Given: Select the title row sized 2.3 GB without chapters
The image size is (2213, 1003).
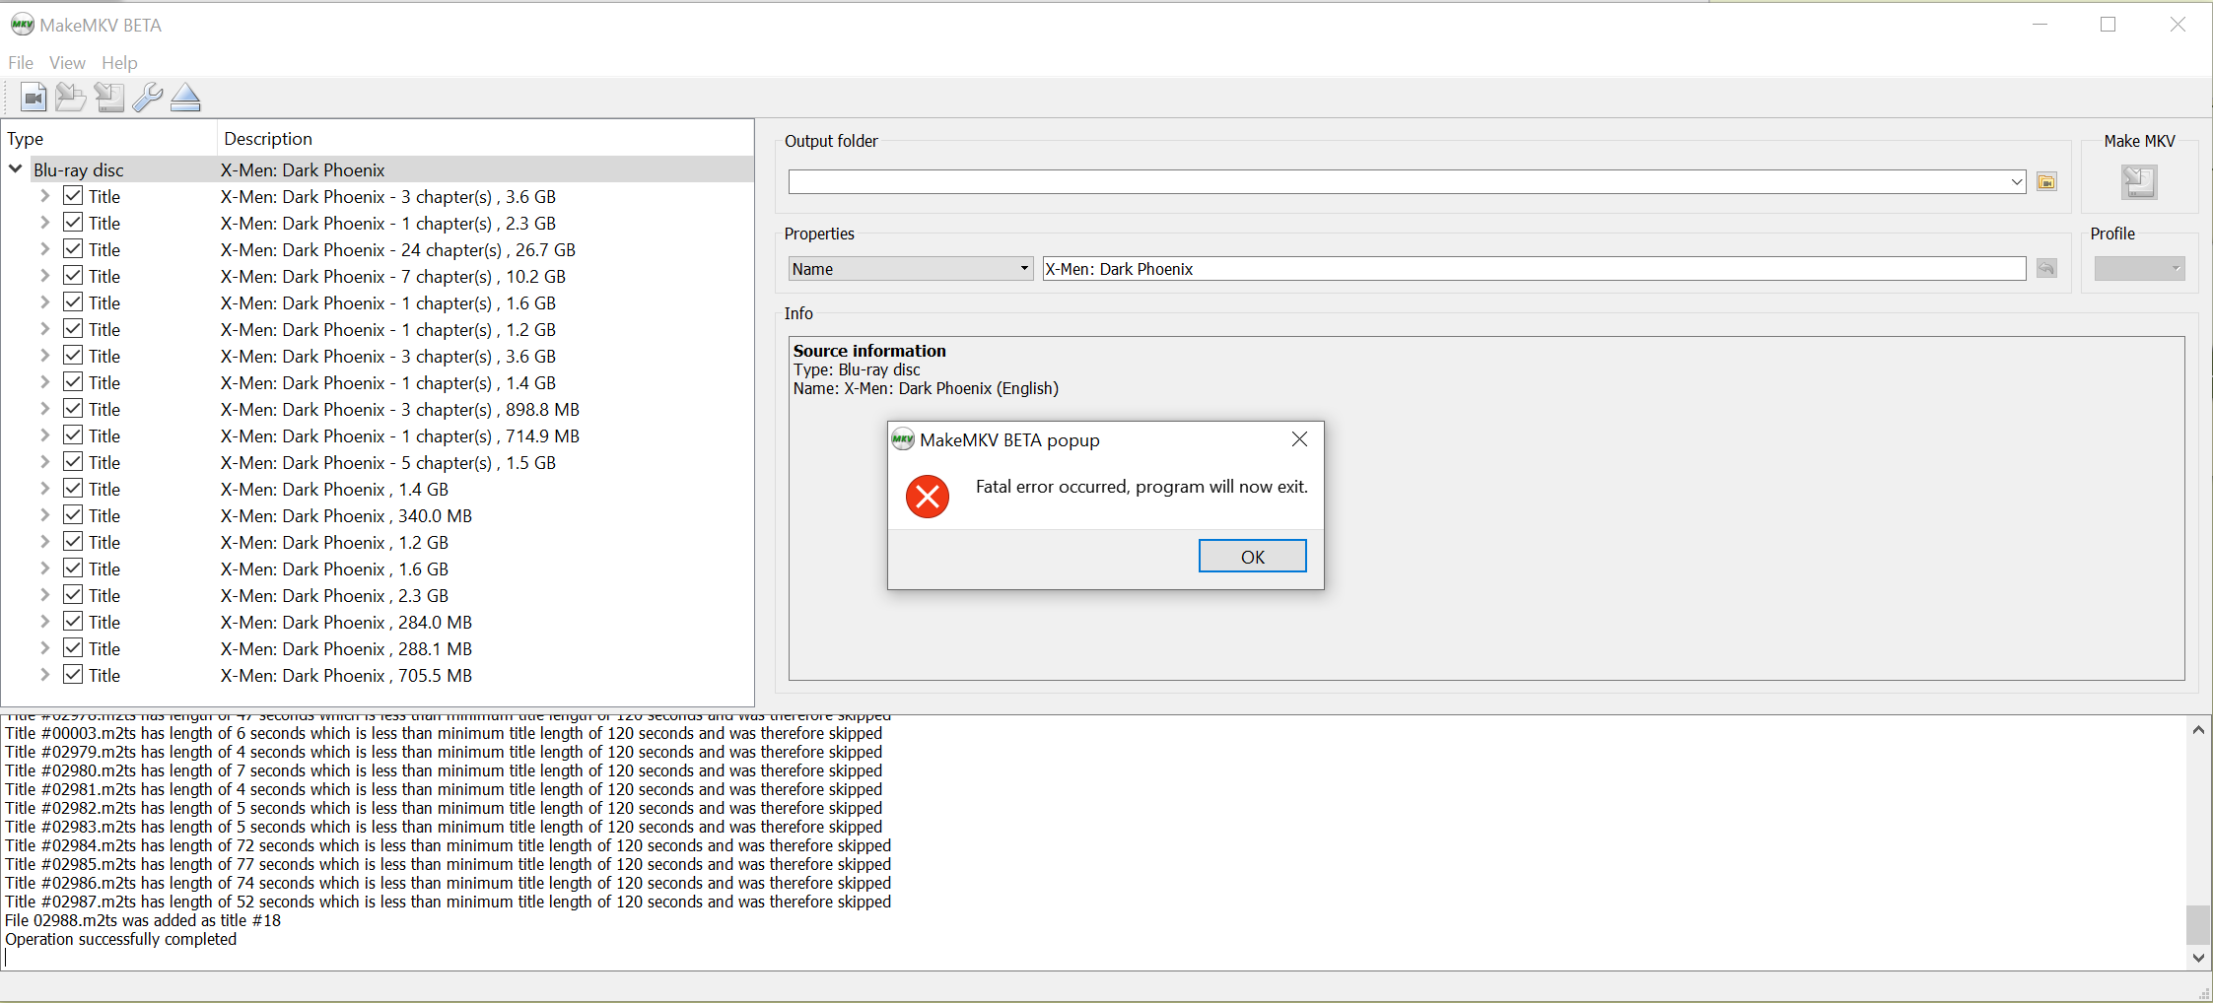Looking at the screenshot, I should coord(378,595).
